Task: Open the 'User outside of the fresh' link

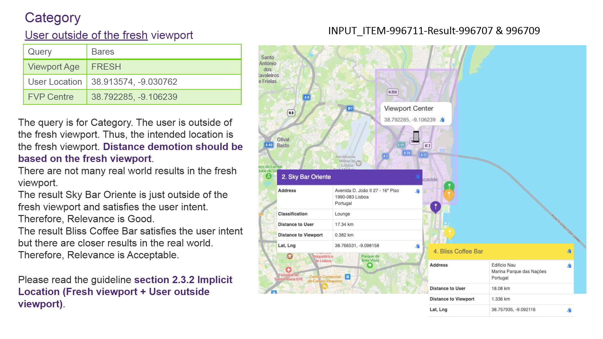Action: pos(86,35)
